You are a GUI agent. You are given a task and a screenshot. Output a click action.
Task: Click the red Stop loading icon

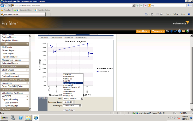(x=145, y=5)
